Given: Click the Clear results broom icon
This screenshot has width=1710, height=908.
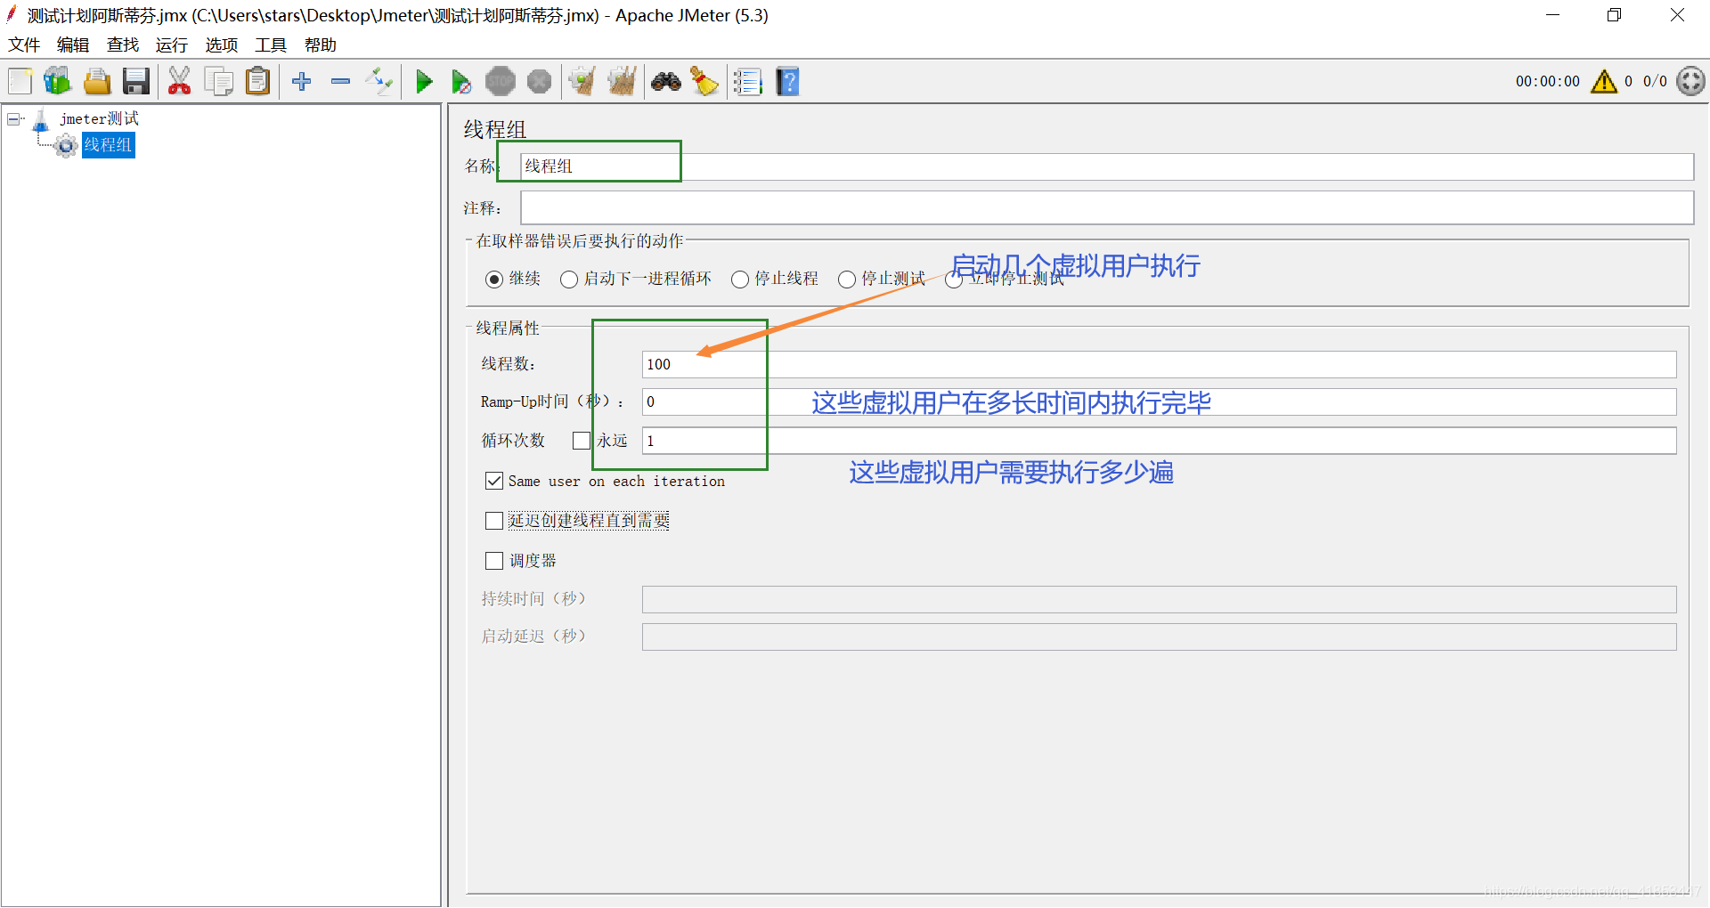Looking at the screenshot, I should 582,82.
